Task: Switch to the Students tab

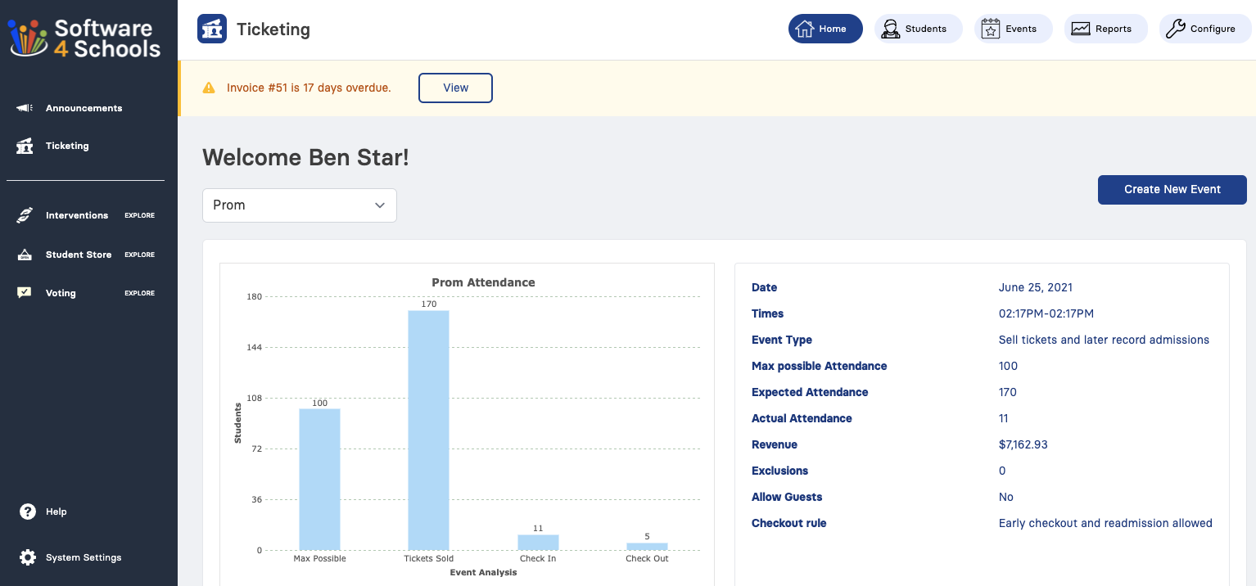Action: click(918, 28)
